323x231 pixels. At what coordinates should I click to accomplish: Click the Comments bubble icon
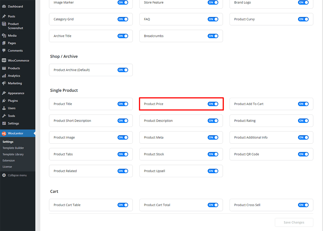4,50
